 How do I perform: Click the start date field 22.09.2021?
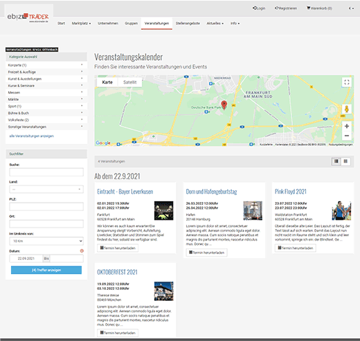(x=26, y=259)
